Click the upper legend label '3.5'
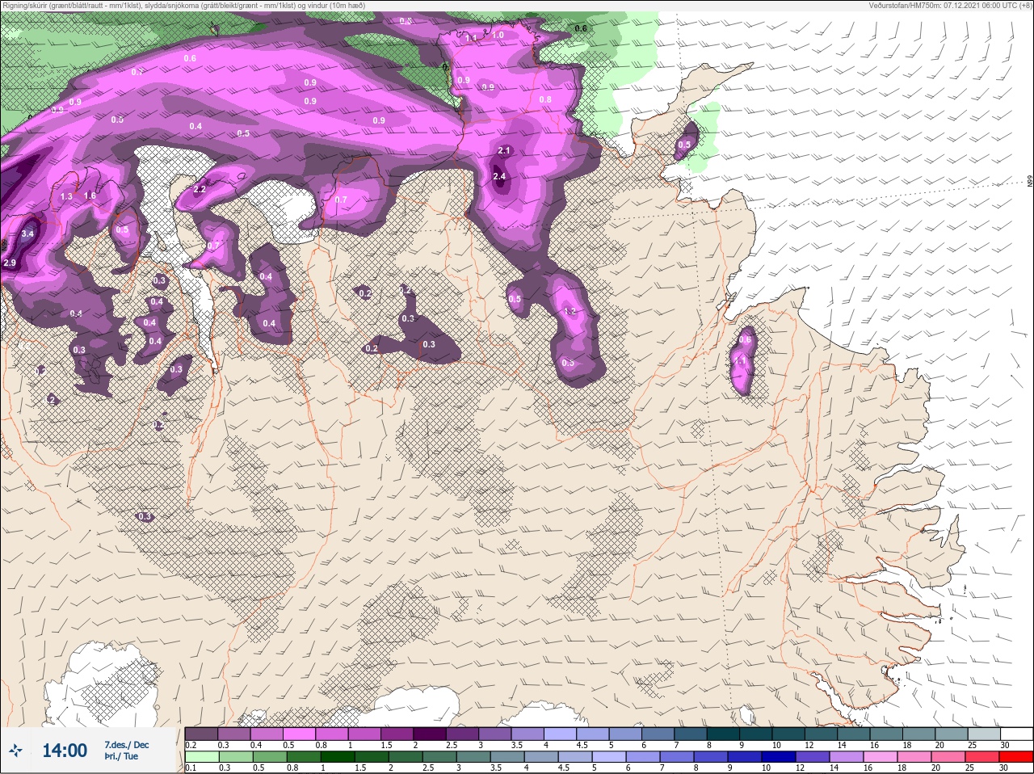The image size is (1034, 774). coord(517,745)
